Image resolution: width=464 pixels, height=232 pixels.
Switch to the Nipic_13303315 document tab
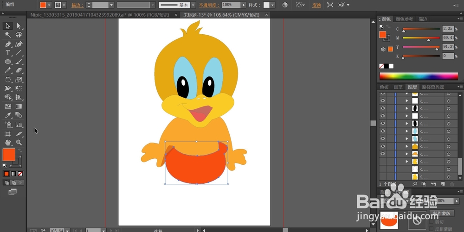click(x=100, y=15)
